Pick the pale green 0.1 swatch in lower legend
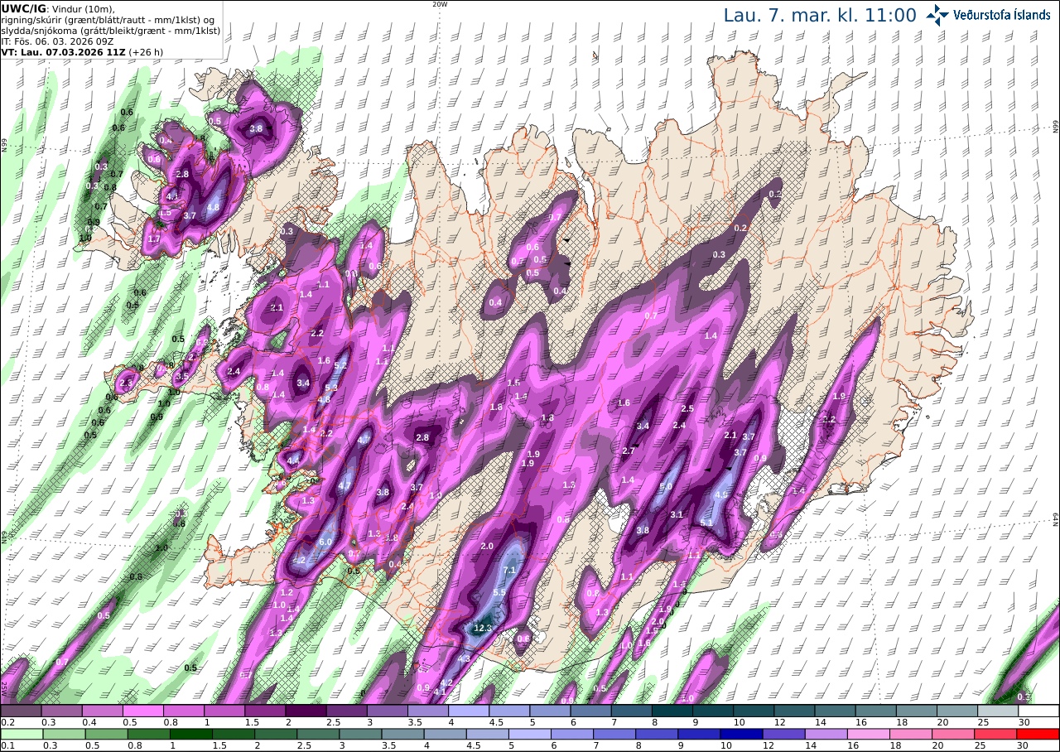Viewport: 1060px width, 752px height. (x=21, y=734)
